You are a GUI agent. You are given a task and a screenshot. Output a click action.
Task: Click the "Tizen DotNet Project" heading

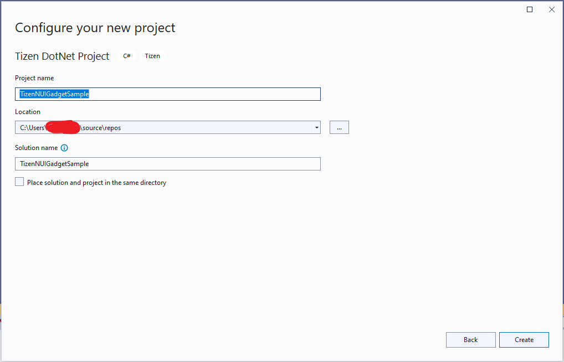[x=61, y=56]
